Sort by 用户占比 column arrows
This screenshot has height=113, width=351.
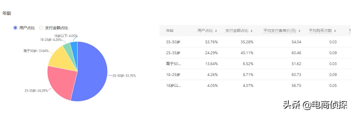point(216,31)
